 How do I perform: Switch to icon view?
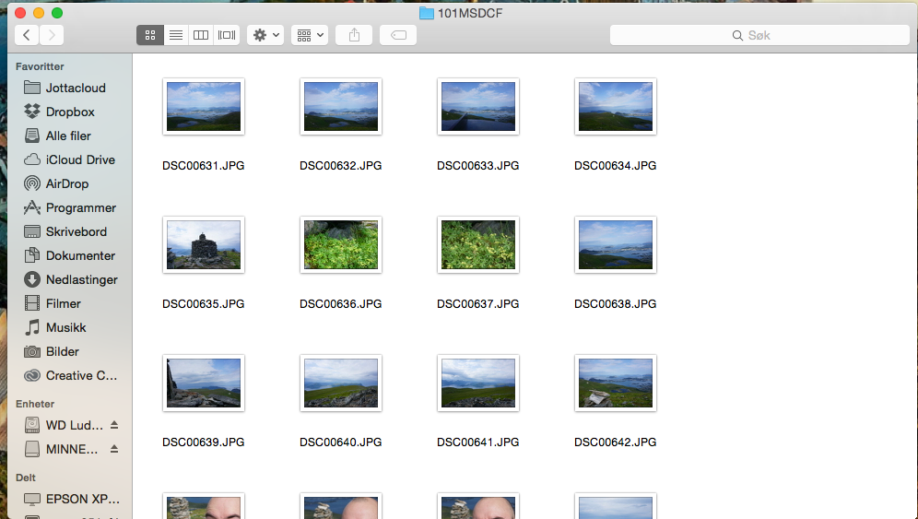coord(150,35)
